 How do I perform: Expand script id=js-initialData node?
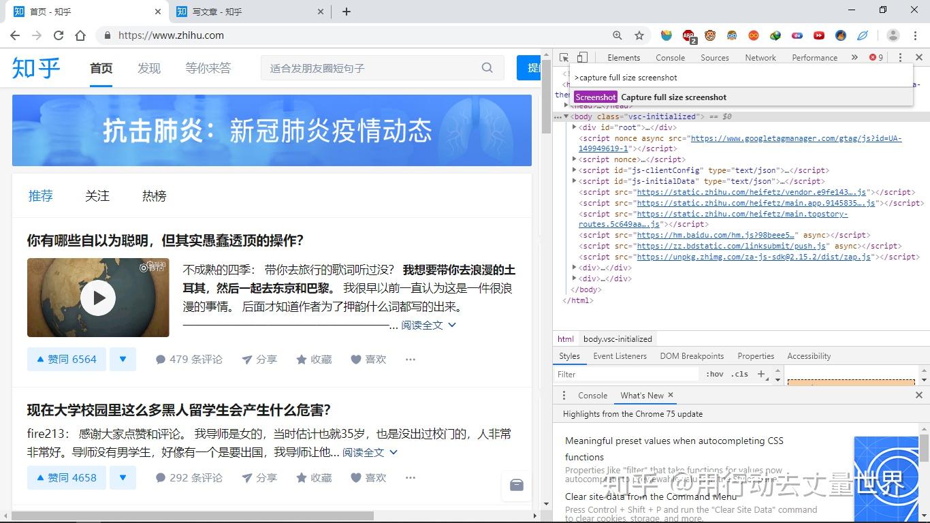point(575,181)
